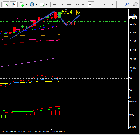Switch to M15 timeframe
Viewport: 140px width, 135px height.
(69, 4)
